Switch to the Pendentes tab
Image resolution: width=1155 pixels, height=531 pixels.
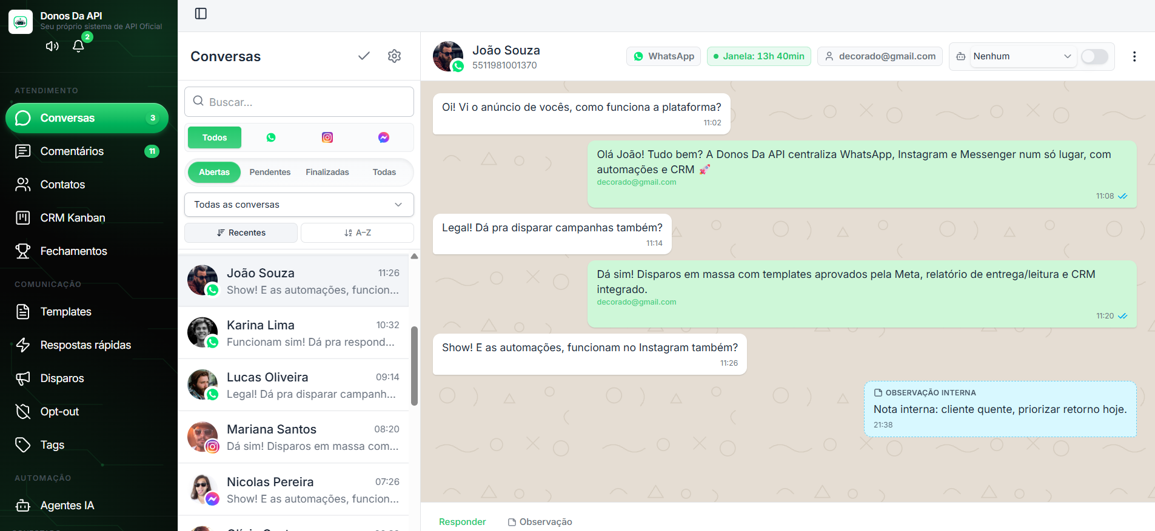pyautogui.click(x=270, y=172)
